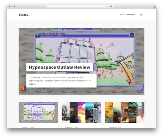Click the browser reload icon

(x=106, y=7)
